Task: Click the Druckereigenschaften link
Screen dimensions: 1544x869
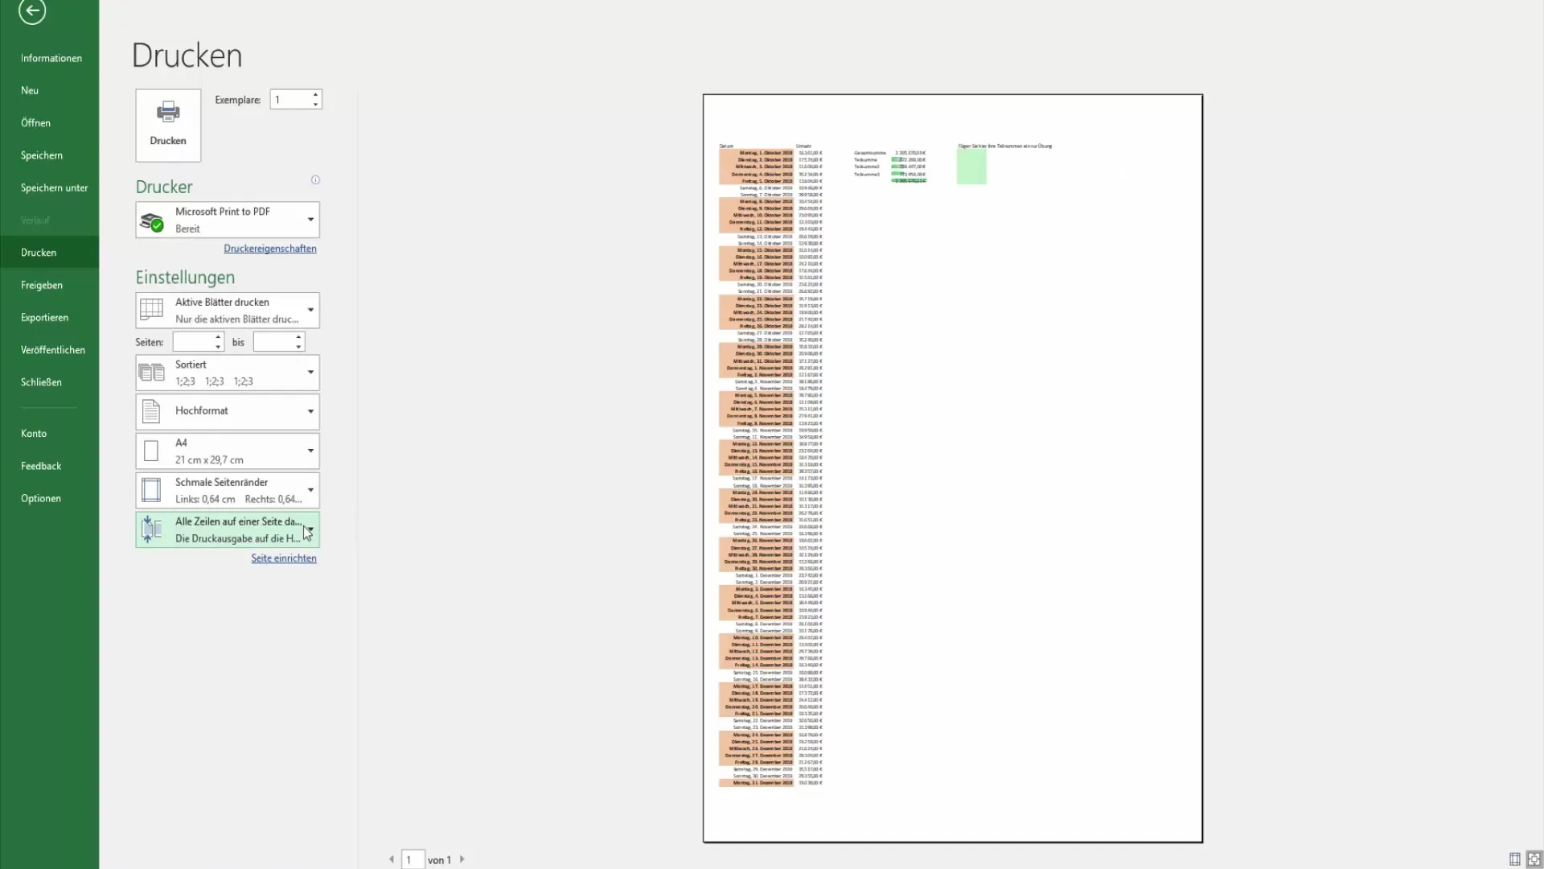Action: (x=269, y=249)
